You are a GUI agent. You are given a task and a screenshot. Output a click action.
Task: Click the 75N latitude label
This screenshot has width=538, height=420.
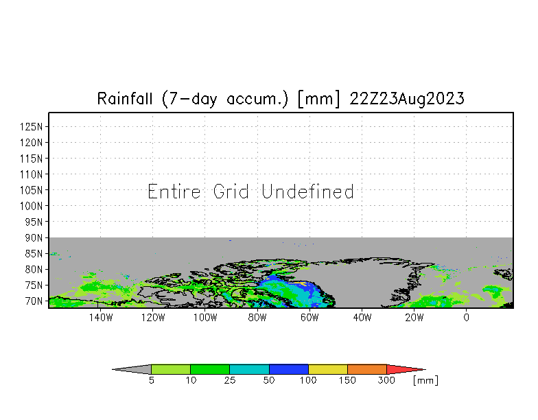(x=34, y=285)
